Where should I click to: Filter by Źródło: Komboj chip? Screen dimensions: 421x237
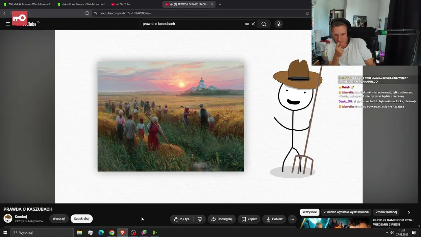point(386,212)
